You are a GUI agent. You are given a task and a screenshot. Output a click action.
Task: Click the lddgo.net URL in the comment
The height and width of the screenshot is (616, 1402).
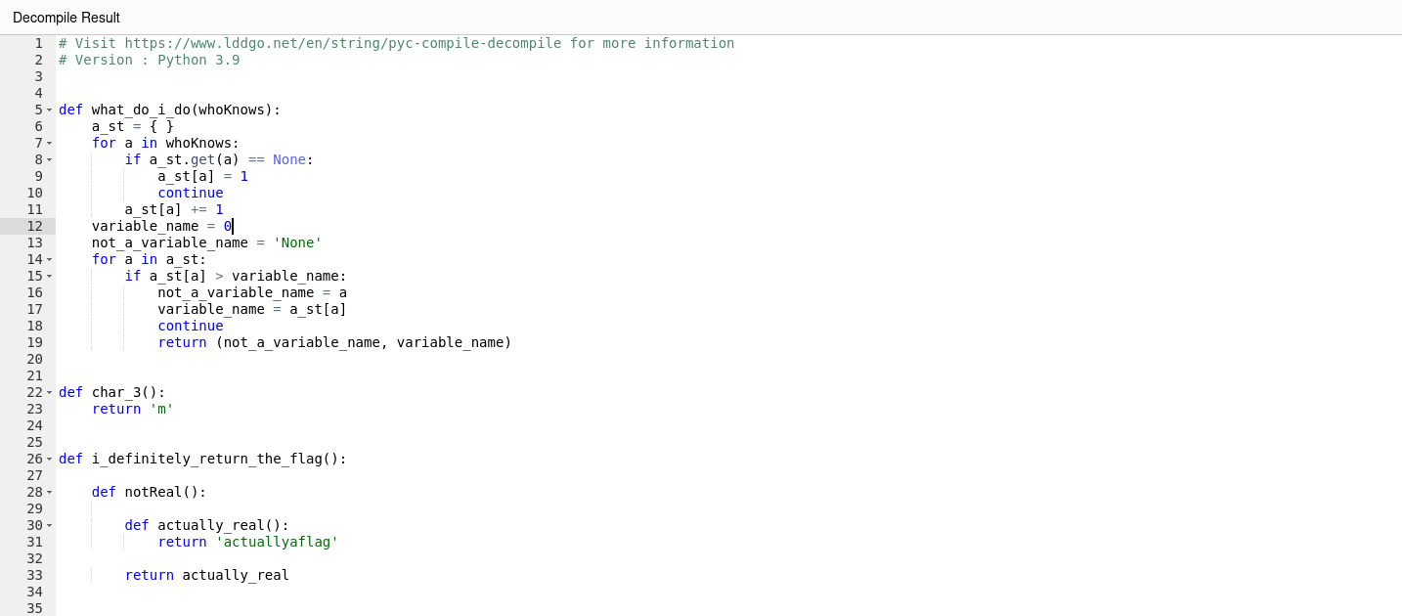[342, 43]
